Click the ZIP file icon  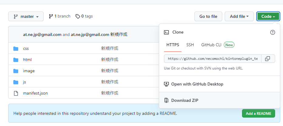click(166, 100)
